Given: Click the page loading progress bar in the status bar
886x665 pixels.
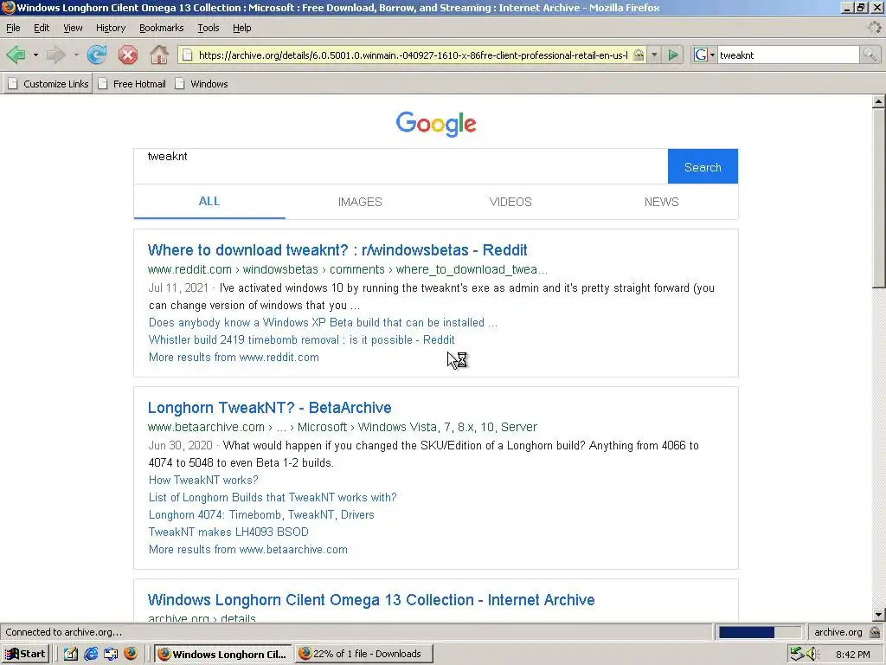Looking at the screenshot, I should point(760,631).
